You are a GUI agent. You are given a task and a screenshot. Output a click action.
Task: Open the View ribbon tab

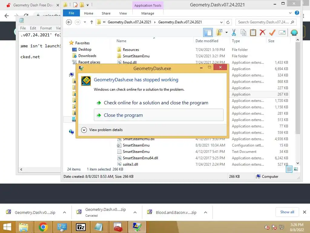(x=123, y=13)
